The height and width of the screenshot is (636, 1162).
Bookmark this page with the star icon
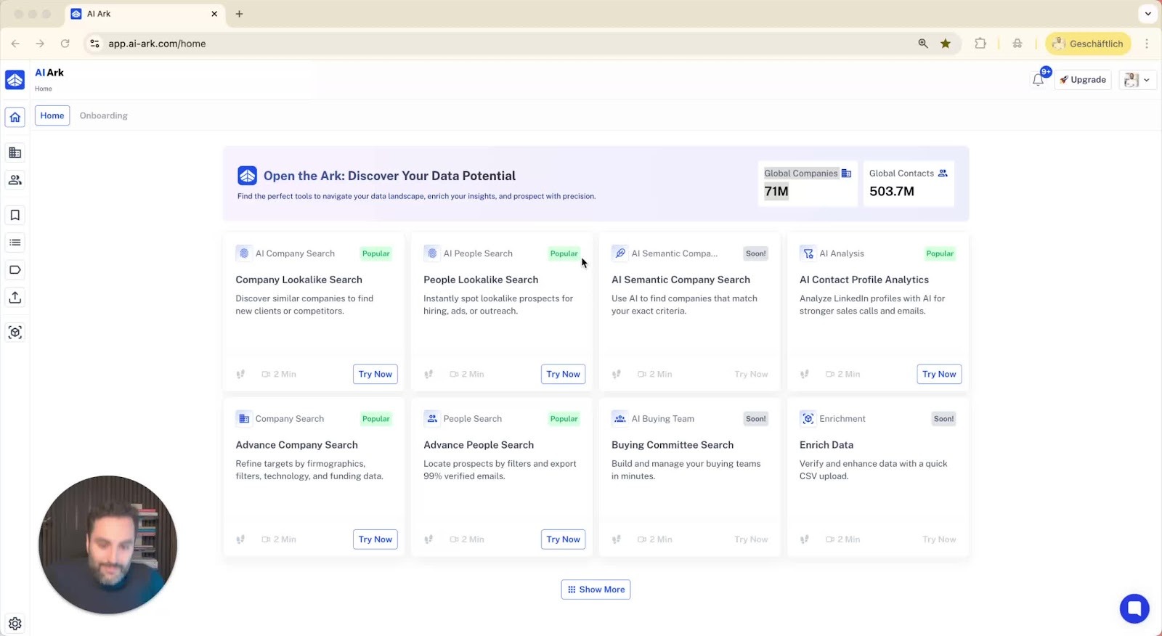pyautogui.click(x=946, y=44)
